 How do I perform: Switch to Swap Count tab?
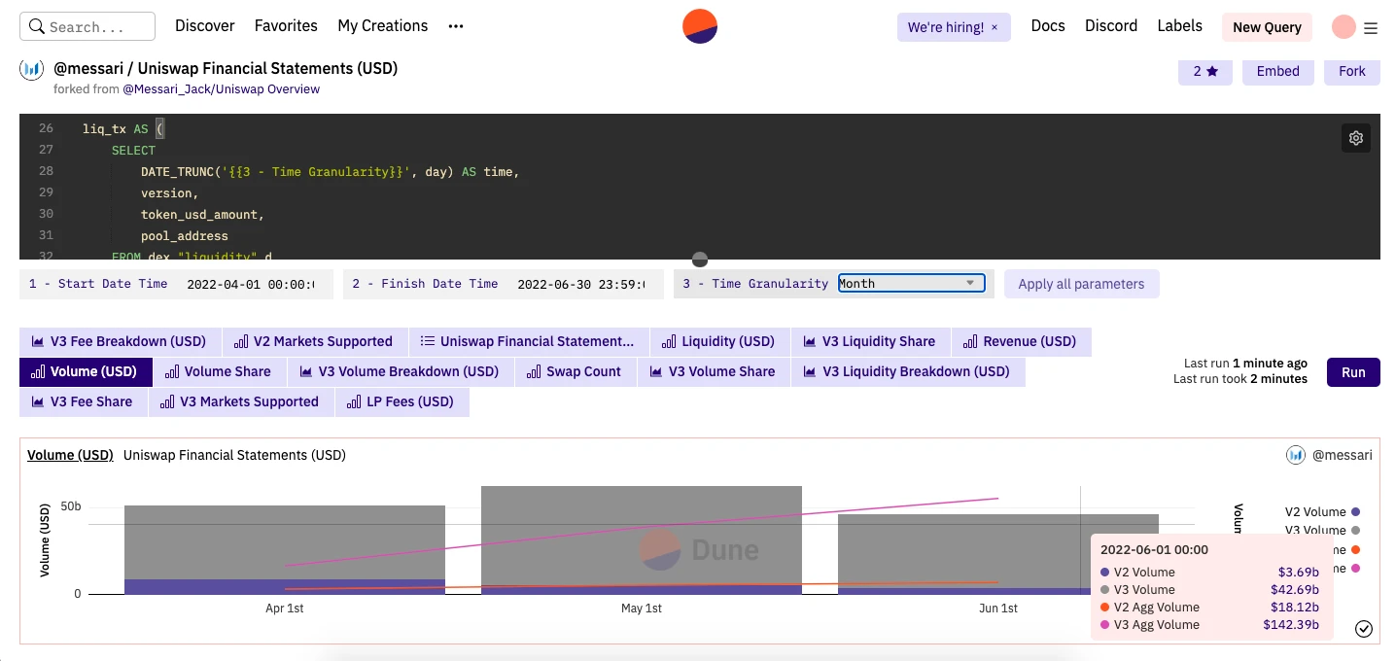pos(576,372)
